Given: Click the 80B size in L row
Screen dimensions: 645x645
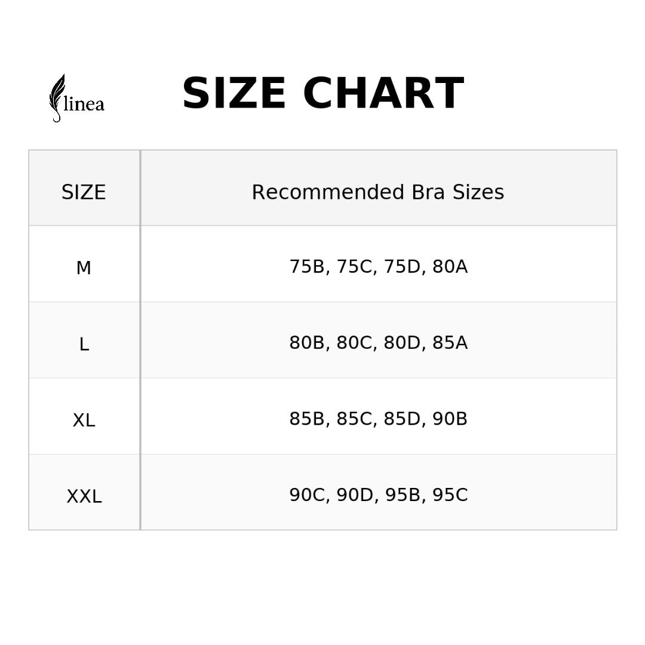Looking at the screenshot, I should coord(307,343).
